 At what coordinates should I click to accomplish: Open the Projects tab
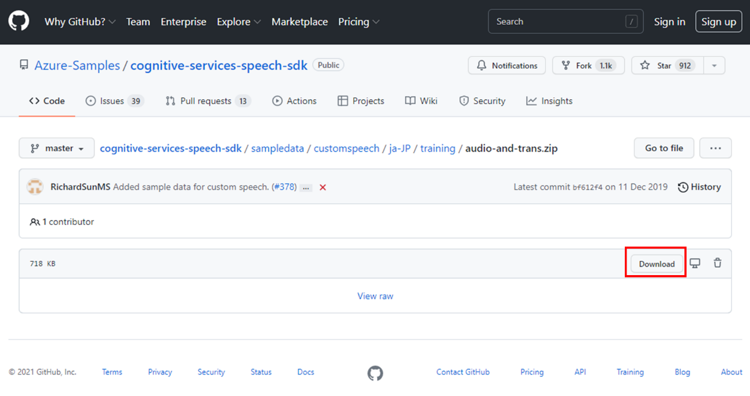[361, 101]
